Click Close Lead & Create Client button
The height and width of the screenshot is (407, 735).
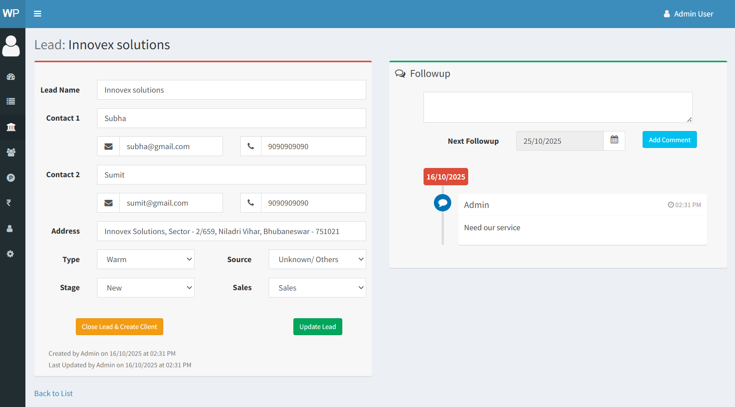click(119, 327)
